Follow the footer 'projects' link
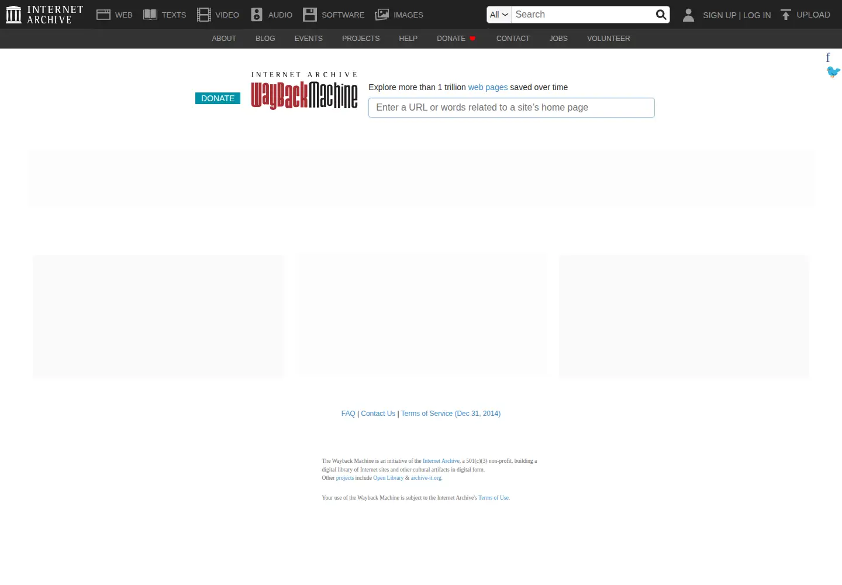 [344, 478]
